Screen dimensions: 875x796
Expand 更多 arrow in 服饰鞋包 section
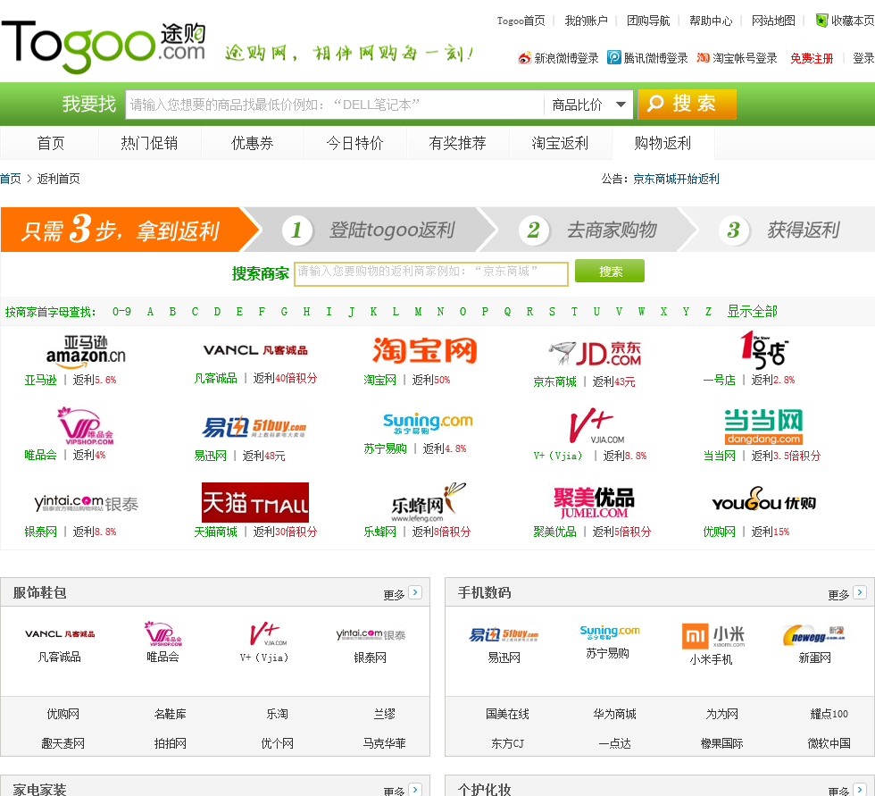(415, 592)
